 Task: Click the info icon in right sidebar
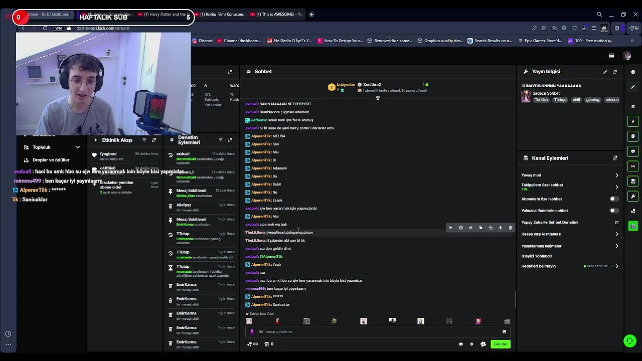click(633, 72)
